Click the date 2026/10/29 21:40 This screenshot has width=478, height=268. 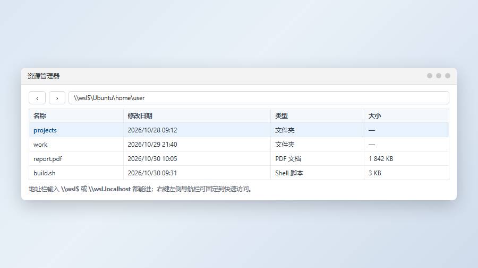(x=152, y=145)
